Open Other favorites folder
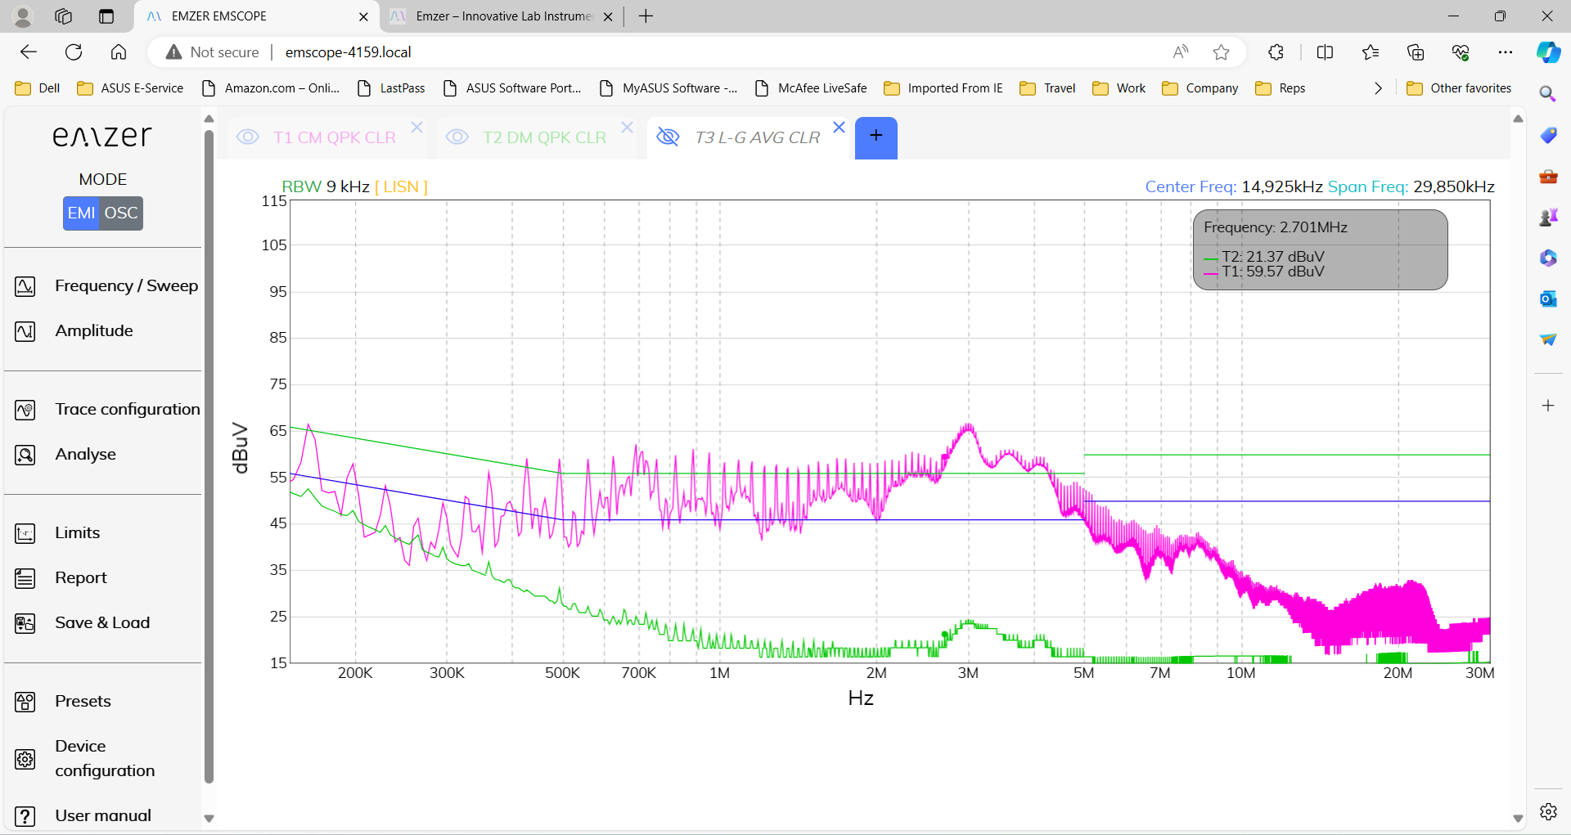The height and width of the screenshot is (835, 1571). pos(1459,88)
